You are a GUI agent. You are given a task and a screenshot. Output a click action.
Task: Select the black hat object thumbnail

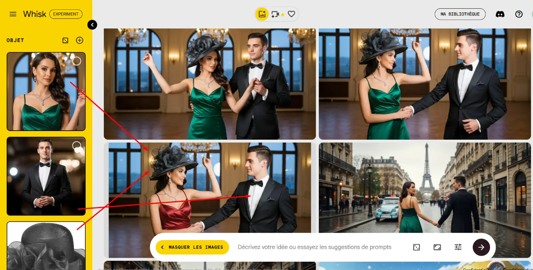[46, 246]
